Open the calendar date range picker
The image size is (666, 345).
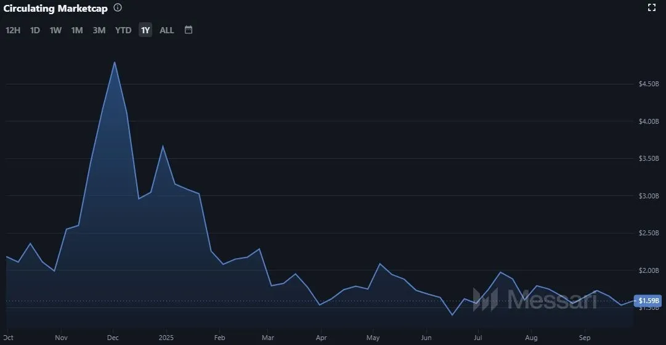pyautogui.click(x=189, y=30)
